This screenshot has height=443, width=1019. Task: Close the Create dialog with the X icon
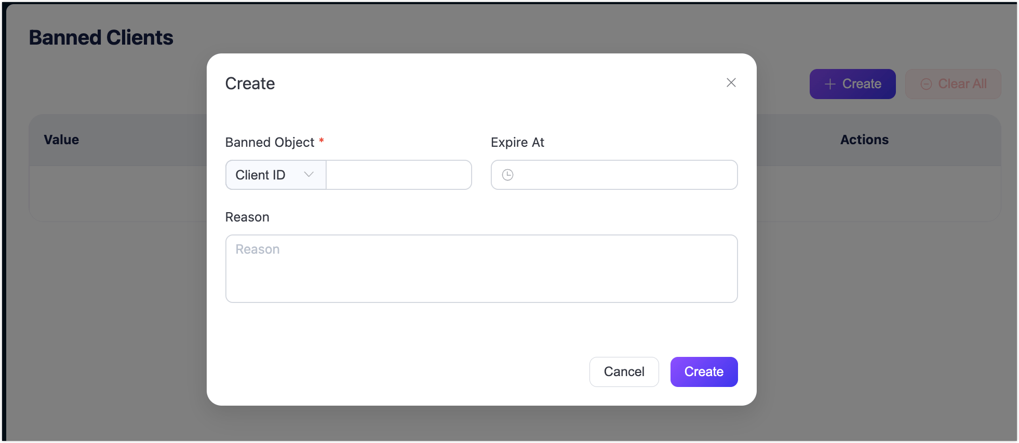(731, 82)
